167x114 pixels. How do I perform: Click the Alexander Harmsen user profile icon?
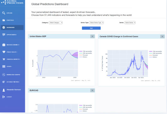click(4, 90)
